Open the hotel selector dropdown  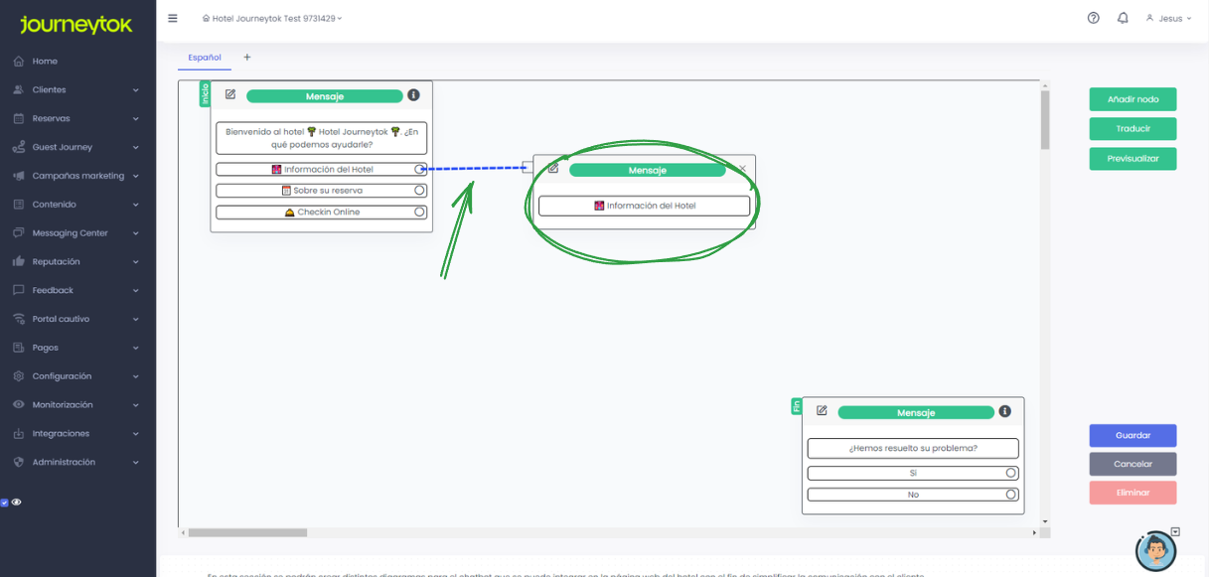coord(272,18)
